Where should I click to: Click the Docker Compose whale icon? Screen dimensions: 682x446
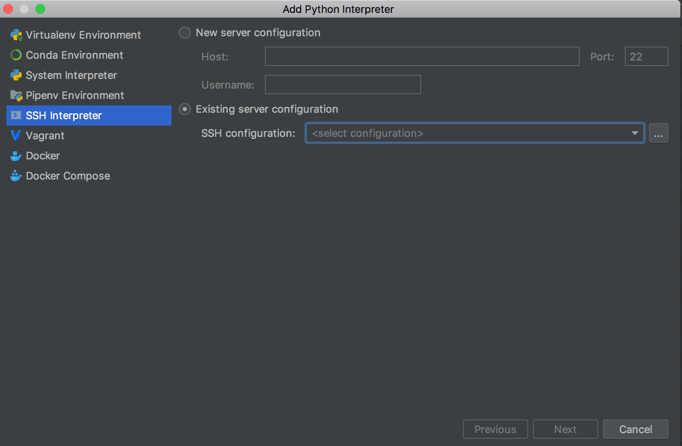pyautogui.click(x=16, y=176)
